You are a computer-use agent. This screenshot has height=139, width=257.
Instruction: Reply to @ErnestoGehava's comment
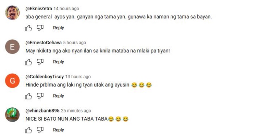point(59,62)
